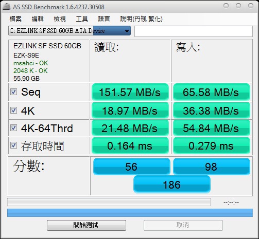This screenshot has width=259, height=239.
Task: Disable the 存取時間 access time checkbox
Action: coord(13,145)
